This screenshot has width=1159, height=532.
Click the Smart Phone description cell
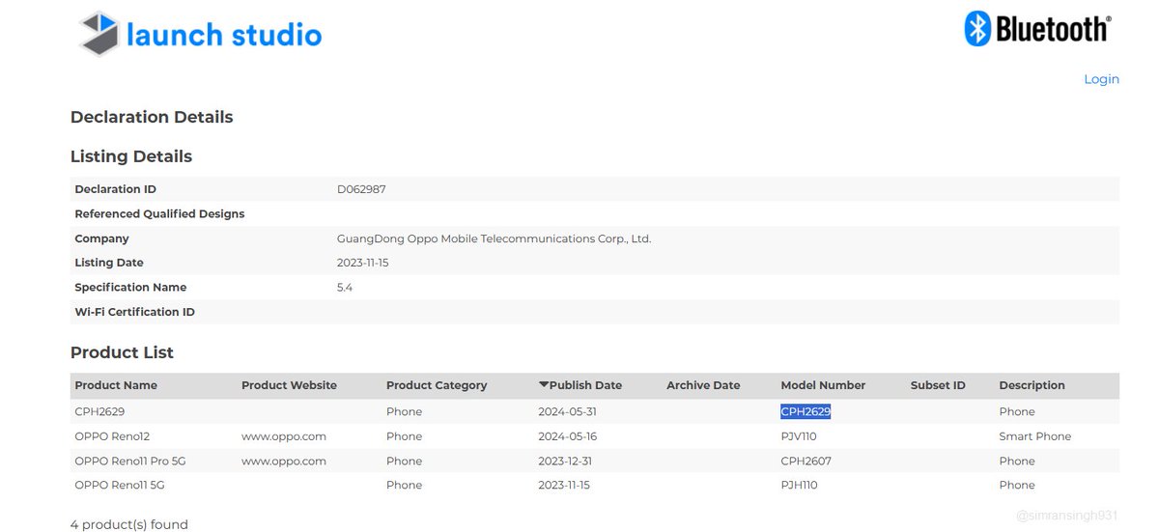coord(1034,436)
